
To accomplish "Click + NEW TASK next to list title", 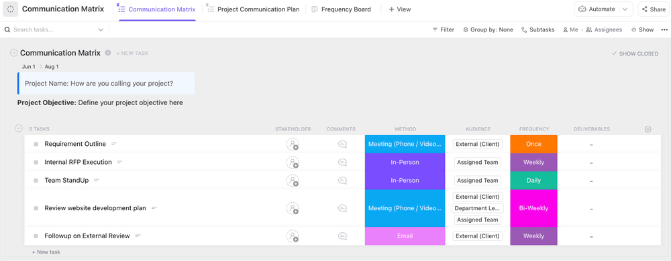I will 132,54.
